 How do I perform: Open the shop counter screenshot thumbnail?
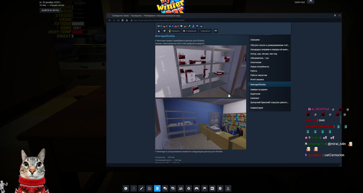pos(201,124)
